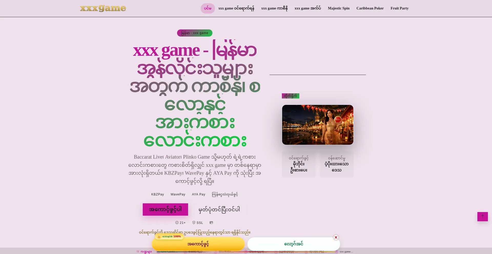This screenshot has width=492, height=254.
Task: Click the legal notice text under badges
Action: [x=195, y=232]
